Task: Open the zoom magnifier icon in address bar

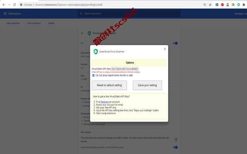Action: pos(205,5)
